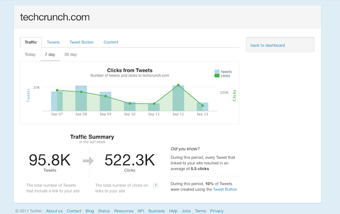340x214 pixels.
Task: Open the Business footer link
Action: (156, 211)
